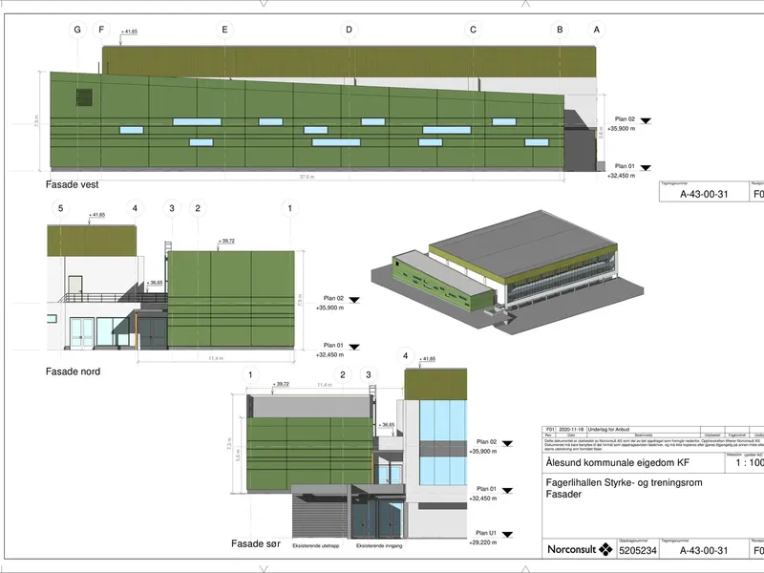This screenshot has width=764, height=573.
Task: Click the Ålesund kommunale eigedom KF client text
Action: tap(617, 462)
